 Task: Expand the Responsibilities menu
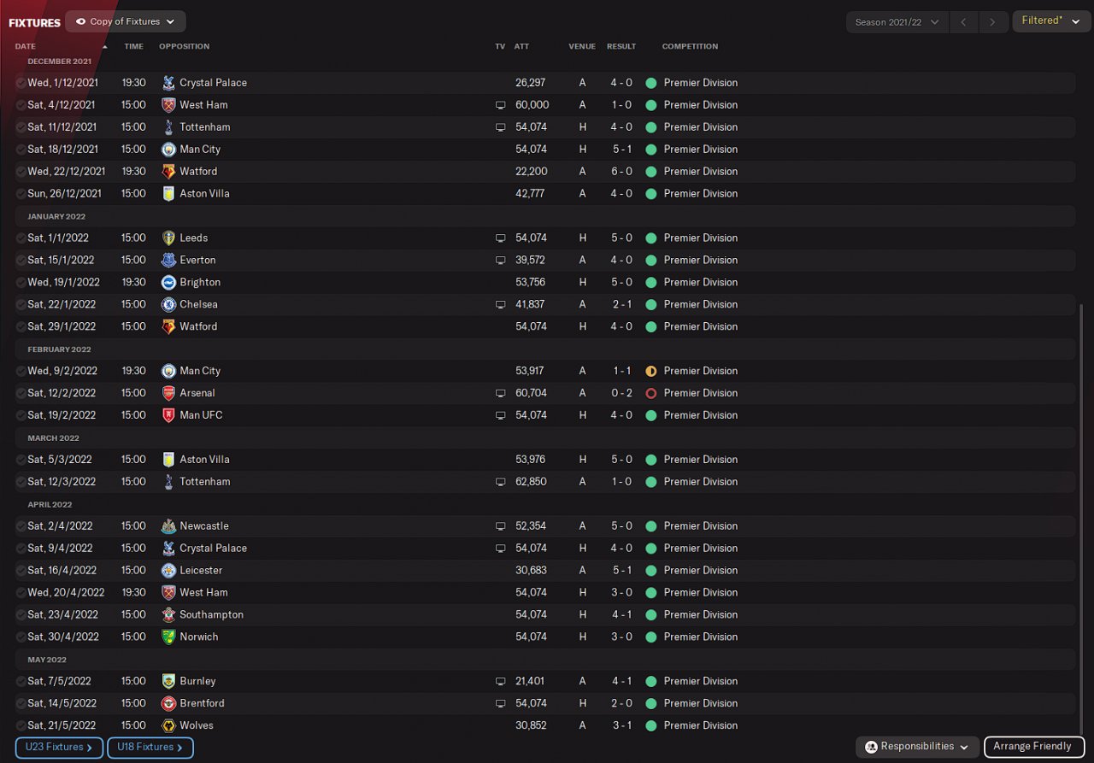tap(917, 747)
